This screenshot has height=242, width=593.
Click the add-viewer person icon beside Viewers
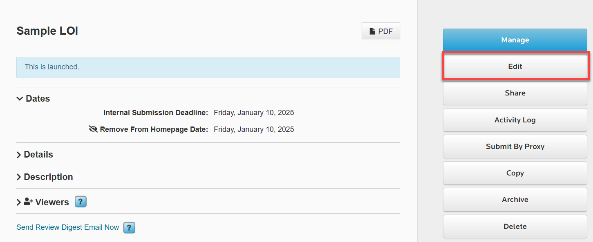click(x=27, y=201)
